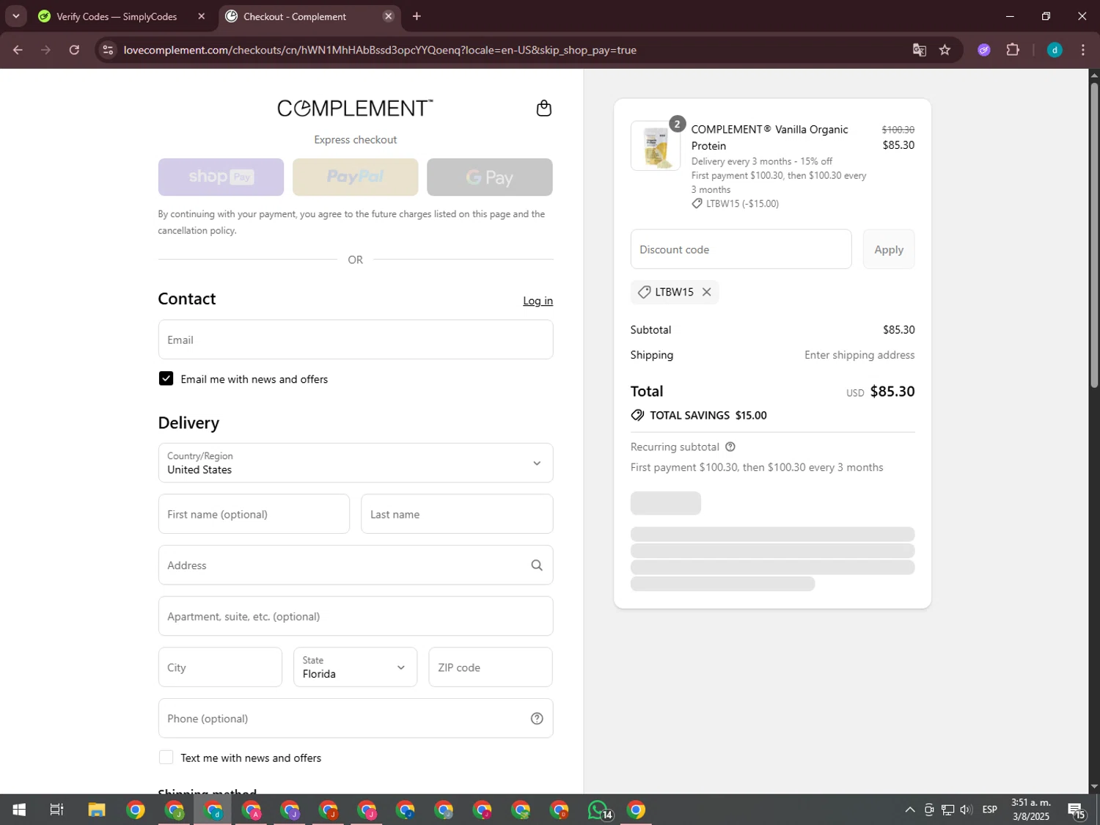Open the State dropdown showing Florida
The width and height of the screenshot is (1100, 825).
tap(355, 667)
